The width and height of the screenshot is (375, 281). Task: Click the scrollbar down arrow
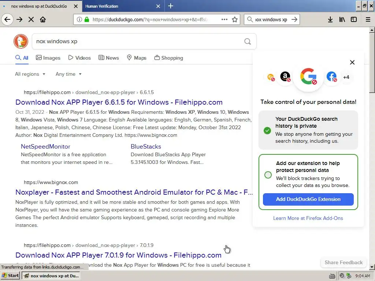tap(372, 267)
